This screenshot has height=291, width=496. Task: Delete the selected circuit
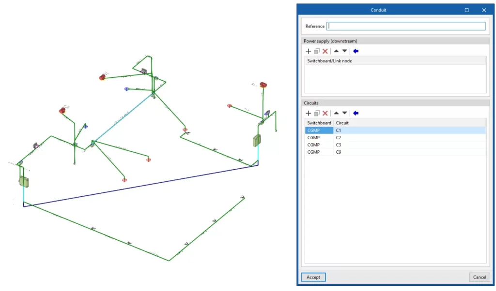pos(325,113)
